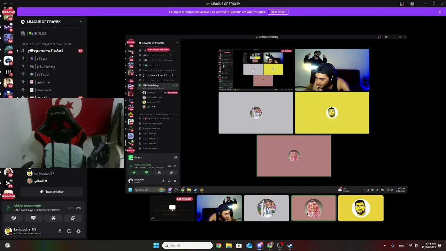The image size is (446, 251).
Task: Click the taskbar Search box
Action: coord(187,245)
